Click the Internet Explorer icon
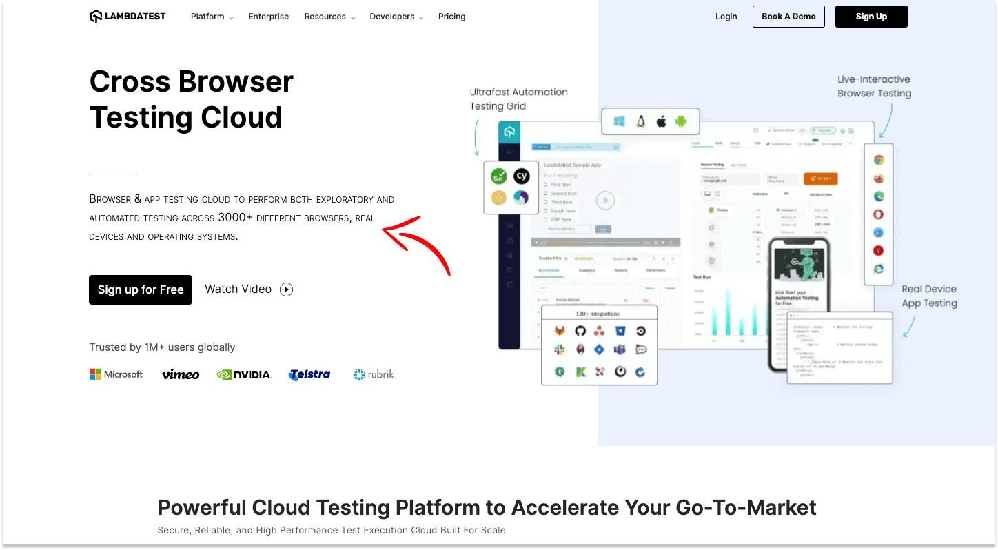The image size is (998, 550). click(x=879, y=269)
